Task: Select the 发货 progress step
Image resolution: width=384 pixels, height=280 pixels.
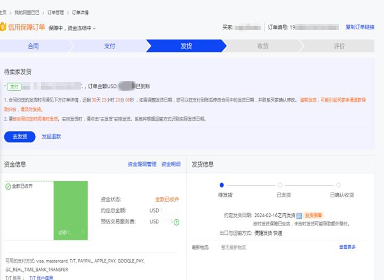Action: (186, 46)
